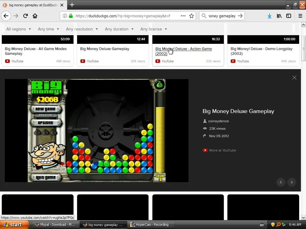The image size is (306, 229).
Task: Click the scrollbar up arrow
Action: 304,24
